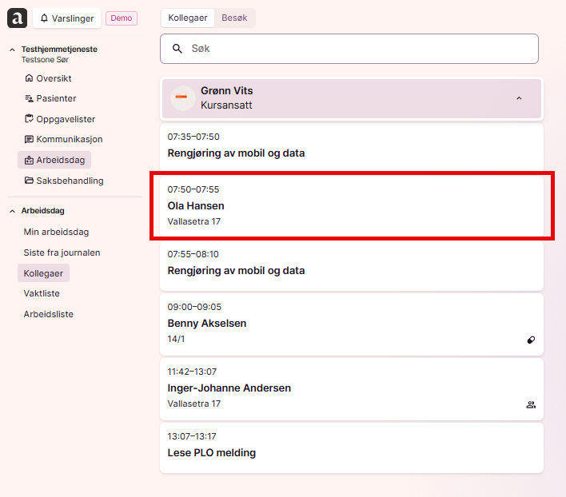The image size is (566, 497).
Task: Open Varslinger bell notifications
Action: tap(67, 18)
